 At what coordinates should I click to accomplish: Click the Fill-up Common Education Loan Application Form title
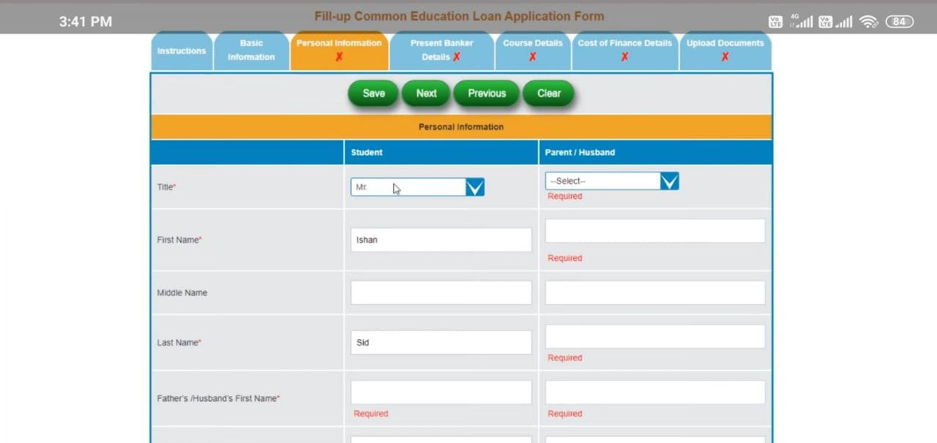click(x=460, y=16)
